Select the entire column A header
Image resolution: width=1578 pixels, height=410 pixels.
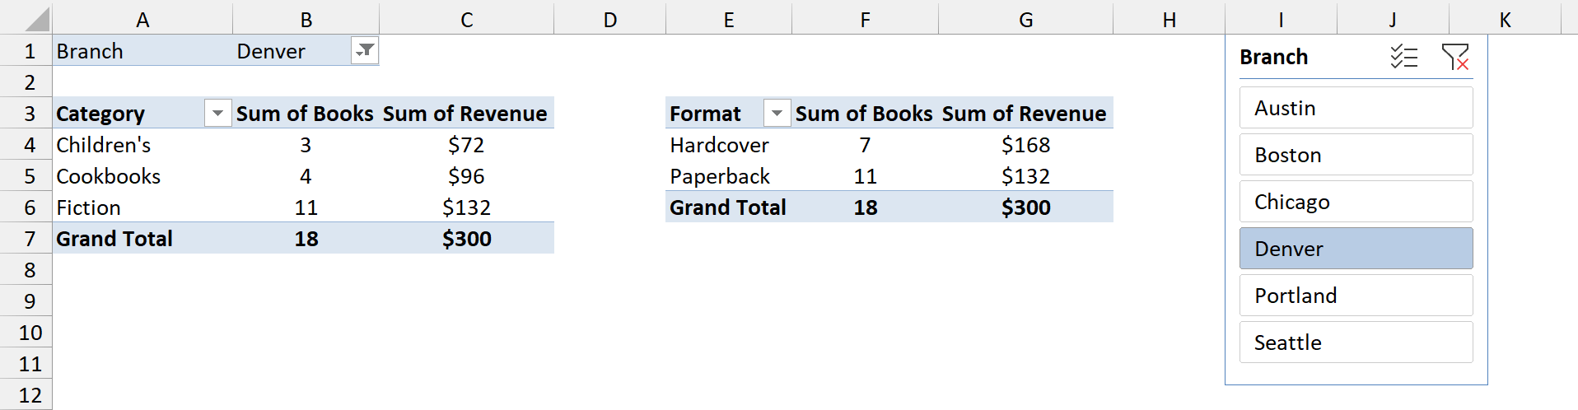[142, 19]
